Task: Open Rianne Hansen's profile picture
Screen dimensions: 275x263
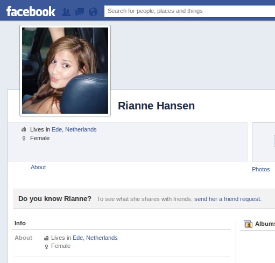Action: [65, 71]
